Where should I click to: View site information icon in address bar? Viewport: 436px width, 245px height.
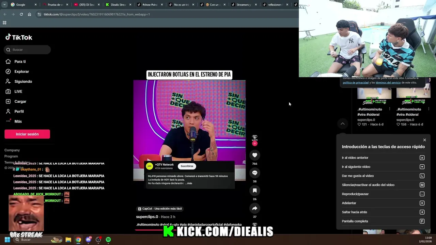(39, 14)
